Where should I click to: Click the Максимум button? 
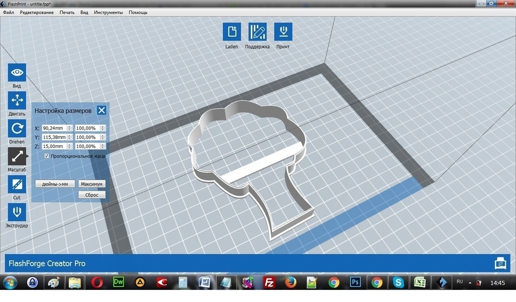[92, 184]
